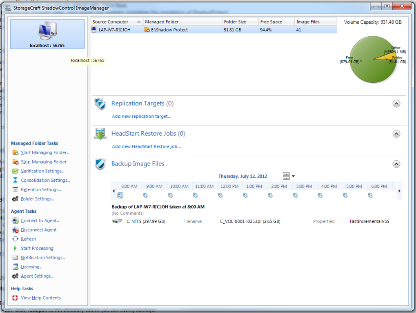Click Add new replication target link
Image resolution: width=416 pixels, height=313 pixels.
click(141, 116)
